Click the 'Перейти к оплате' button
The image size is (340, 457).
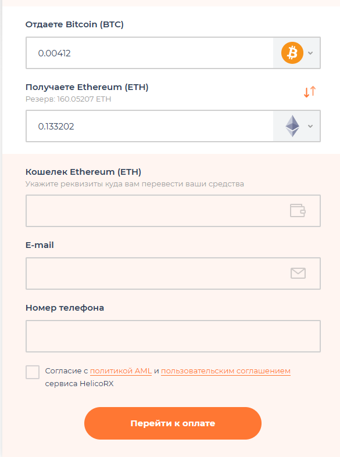[173, 423]
